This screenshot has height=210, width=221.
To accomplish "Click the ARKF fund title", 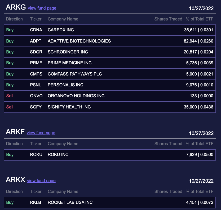I will 14,132.
